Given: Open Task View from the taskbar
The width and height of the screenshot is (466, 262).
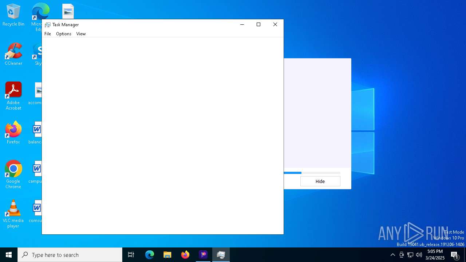Looking at the screenshot, I should coord(131,255).
